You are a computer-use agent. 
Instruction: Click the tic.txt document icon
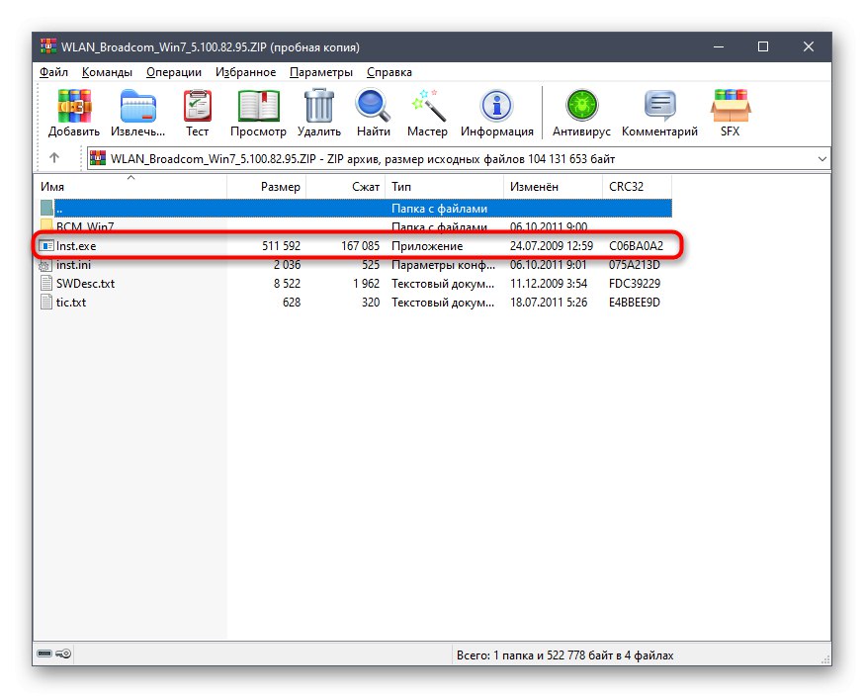pyautogui.click(x=46, y=303)
